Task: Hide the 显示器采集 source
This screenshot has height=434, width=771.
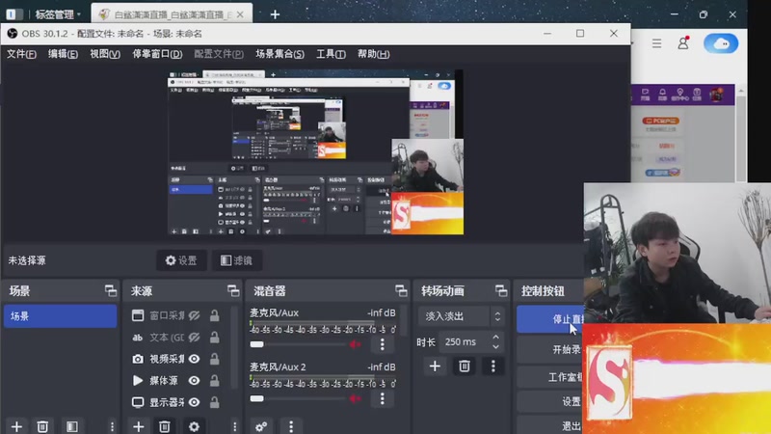Action: click(x=195, y=402)
